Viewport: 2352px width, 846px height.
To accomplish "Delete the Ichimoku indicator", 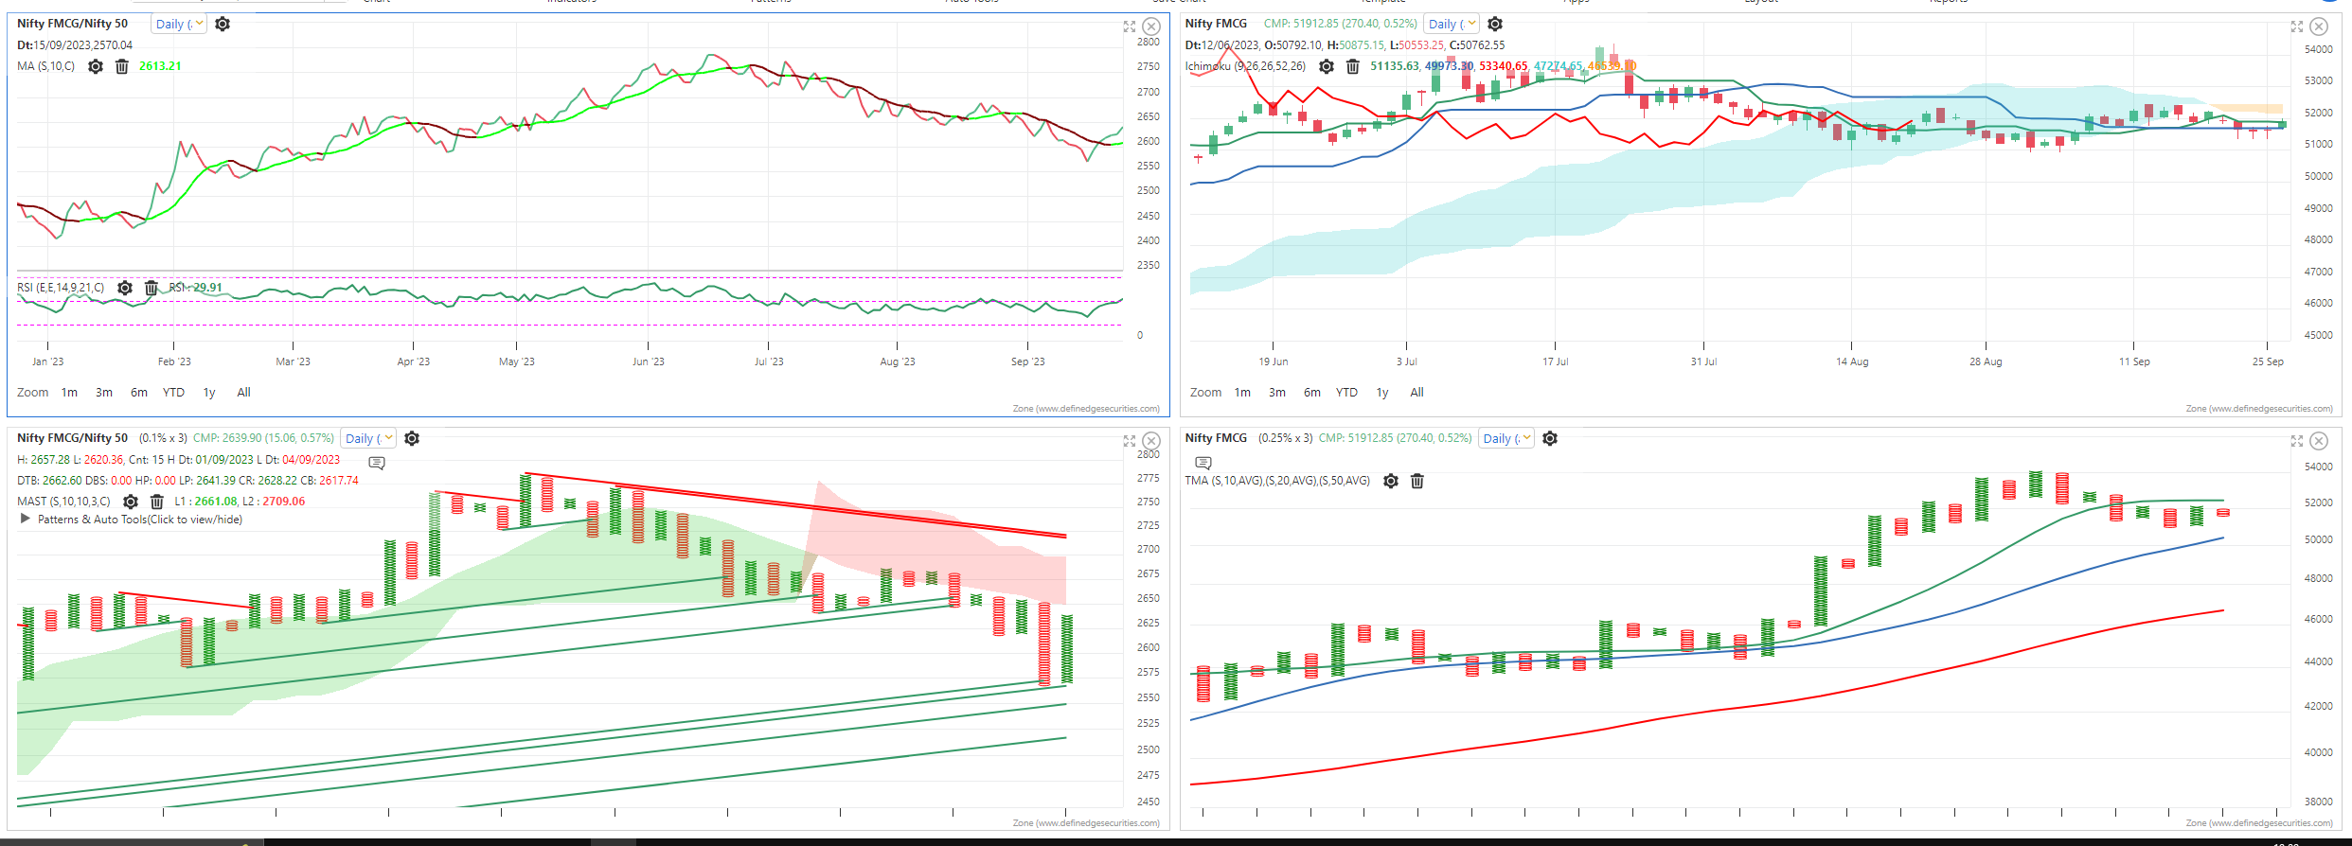I will pyautogui.click(x=1353, y=66).
